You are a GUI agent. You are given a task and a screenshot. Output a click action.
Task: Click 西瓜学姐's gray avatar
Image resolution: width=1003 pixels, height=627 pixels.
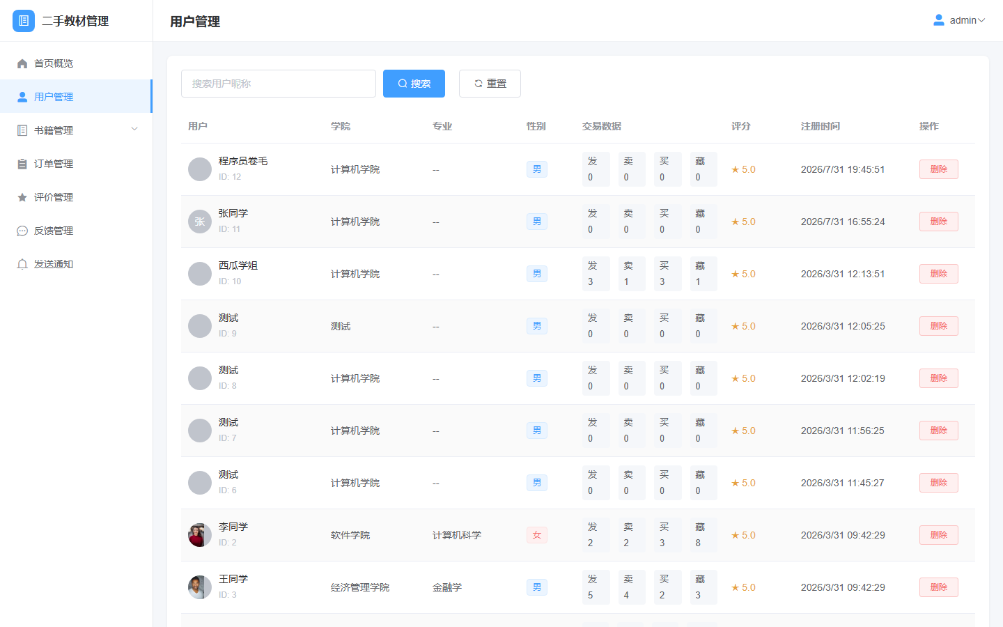tap(200, 274)
